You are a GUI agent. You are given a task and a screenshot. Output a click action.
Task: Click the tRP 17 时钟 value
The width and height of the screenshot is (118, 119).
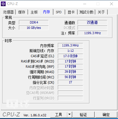(x=71, y=67)
